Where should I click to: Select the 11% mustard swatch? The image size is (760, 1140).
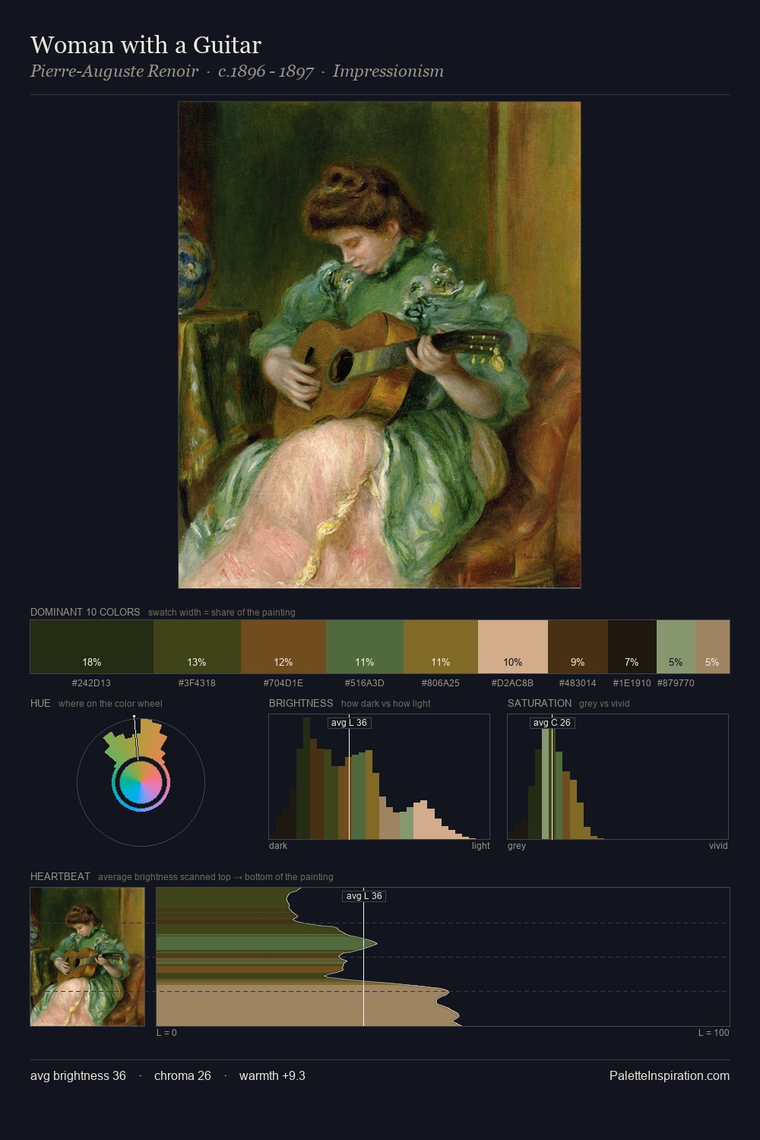(441, 647)
